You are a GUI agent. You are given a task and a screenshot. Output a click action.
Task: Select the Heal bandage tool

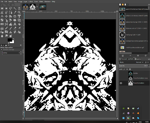(x=15, y=32)
